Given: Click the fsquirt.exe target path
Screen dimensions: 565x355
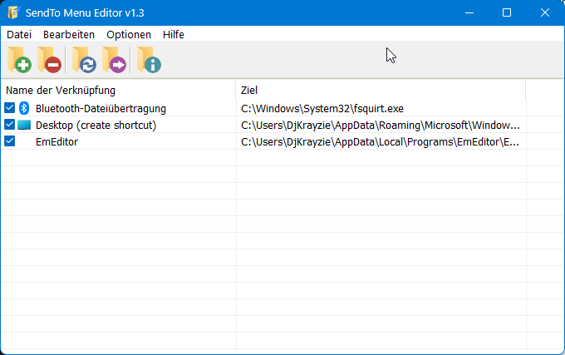Looking at the screenshot, I should coord(322,108).
